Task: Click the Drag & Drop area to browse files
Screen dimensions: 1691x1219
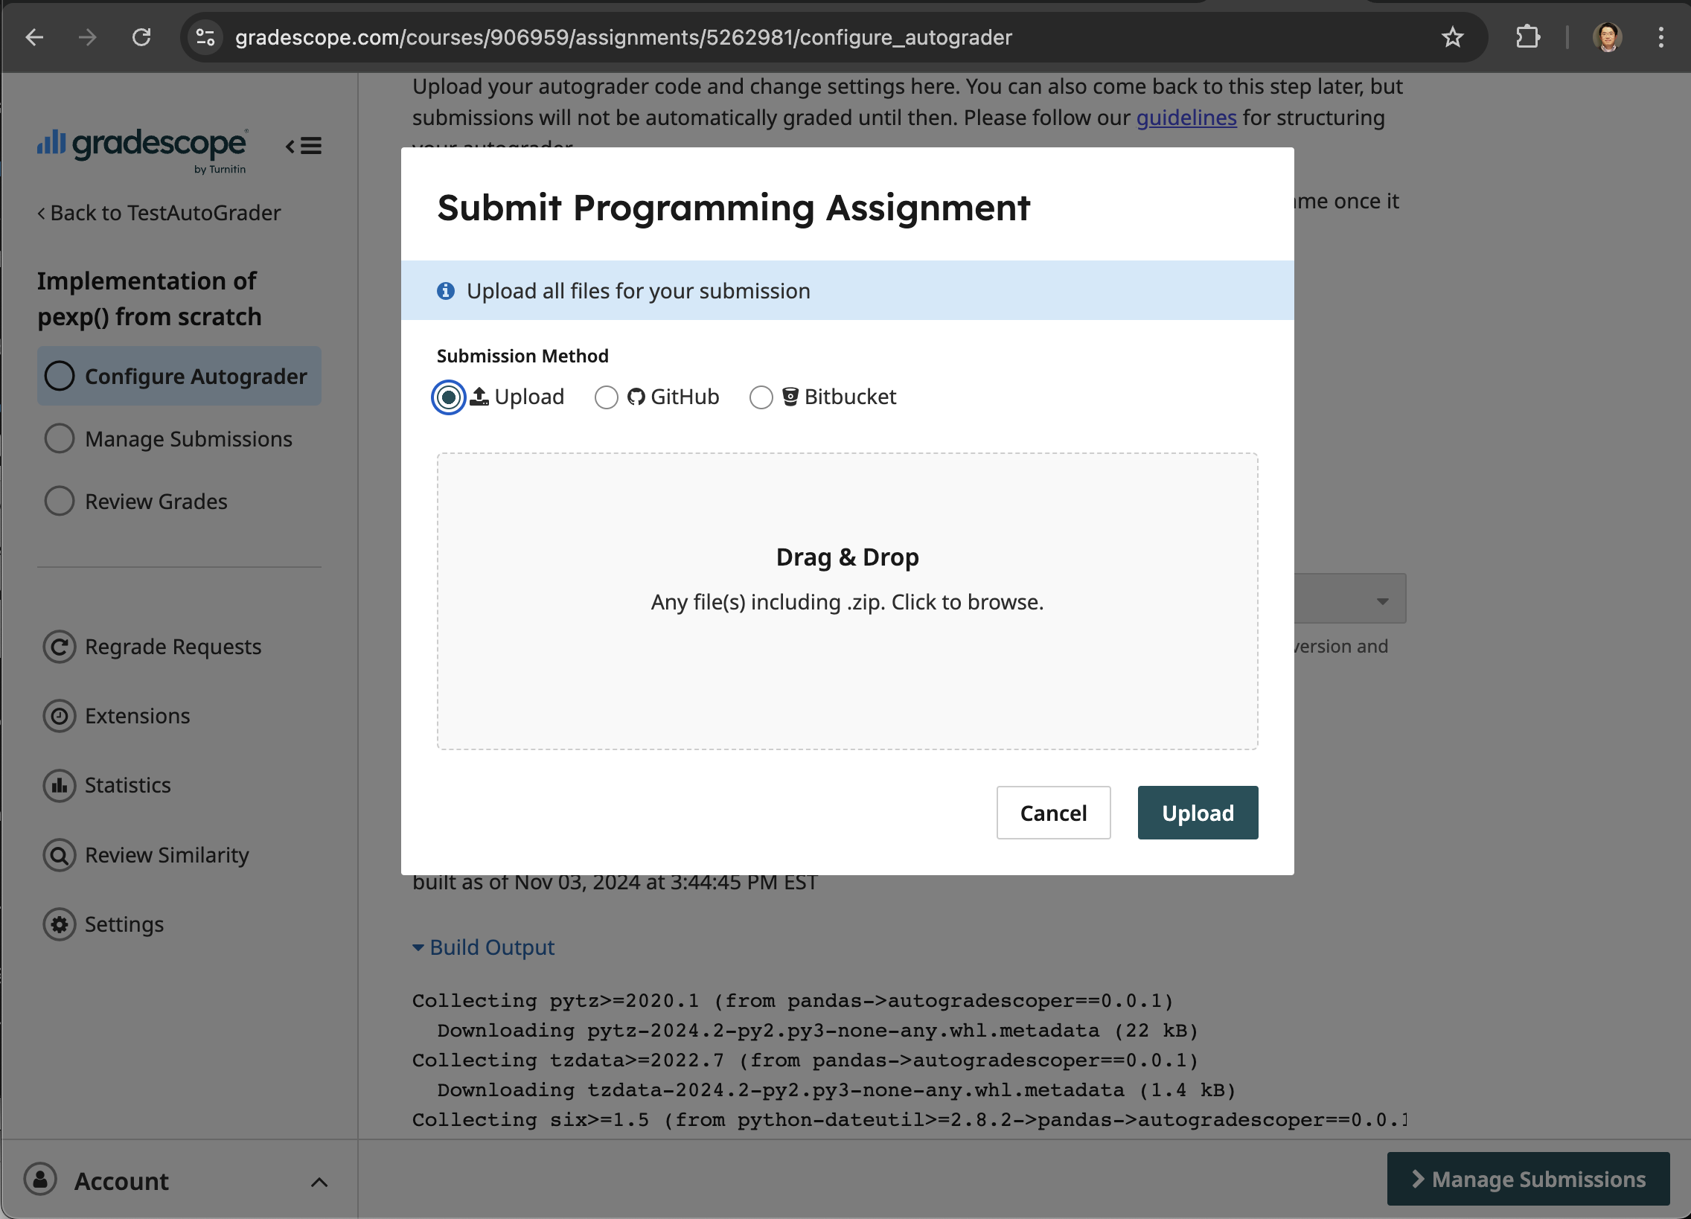Action: click(847, 601)
